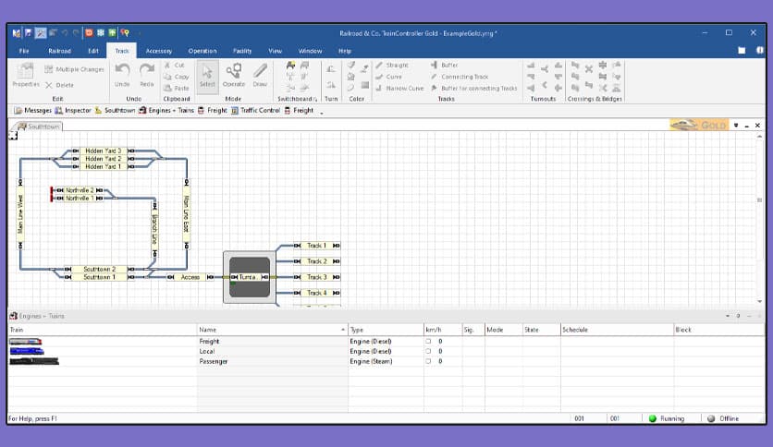The height and width of the screenshot is (447, 773).
Task: Click the blue snowflake icon in title bar
Action: click(101, 33)
